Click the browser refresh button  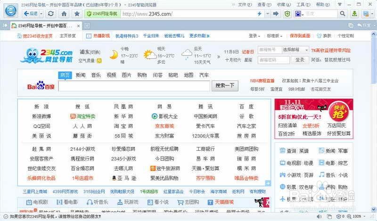click(x=51, y=14)
